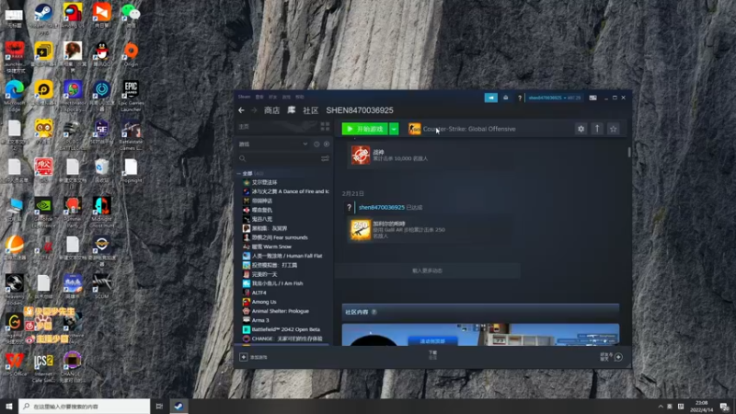Viewport: 736px width, 414px height.
Task: Add Counter-Strike to favorites with the star icon
Action: point(613,129)
